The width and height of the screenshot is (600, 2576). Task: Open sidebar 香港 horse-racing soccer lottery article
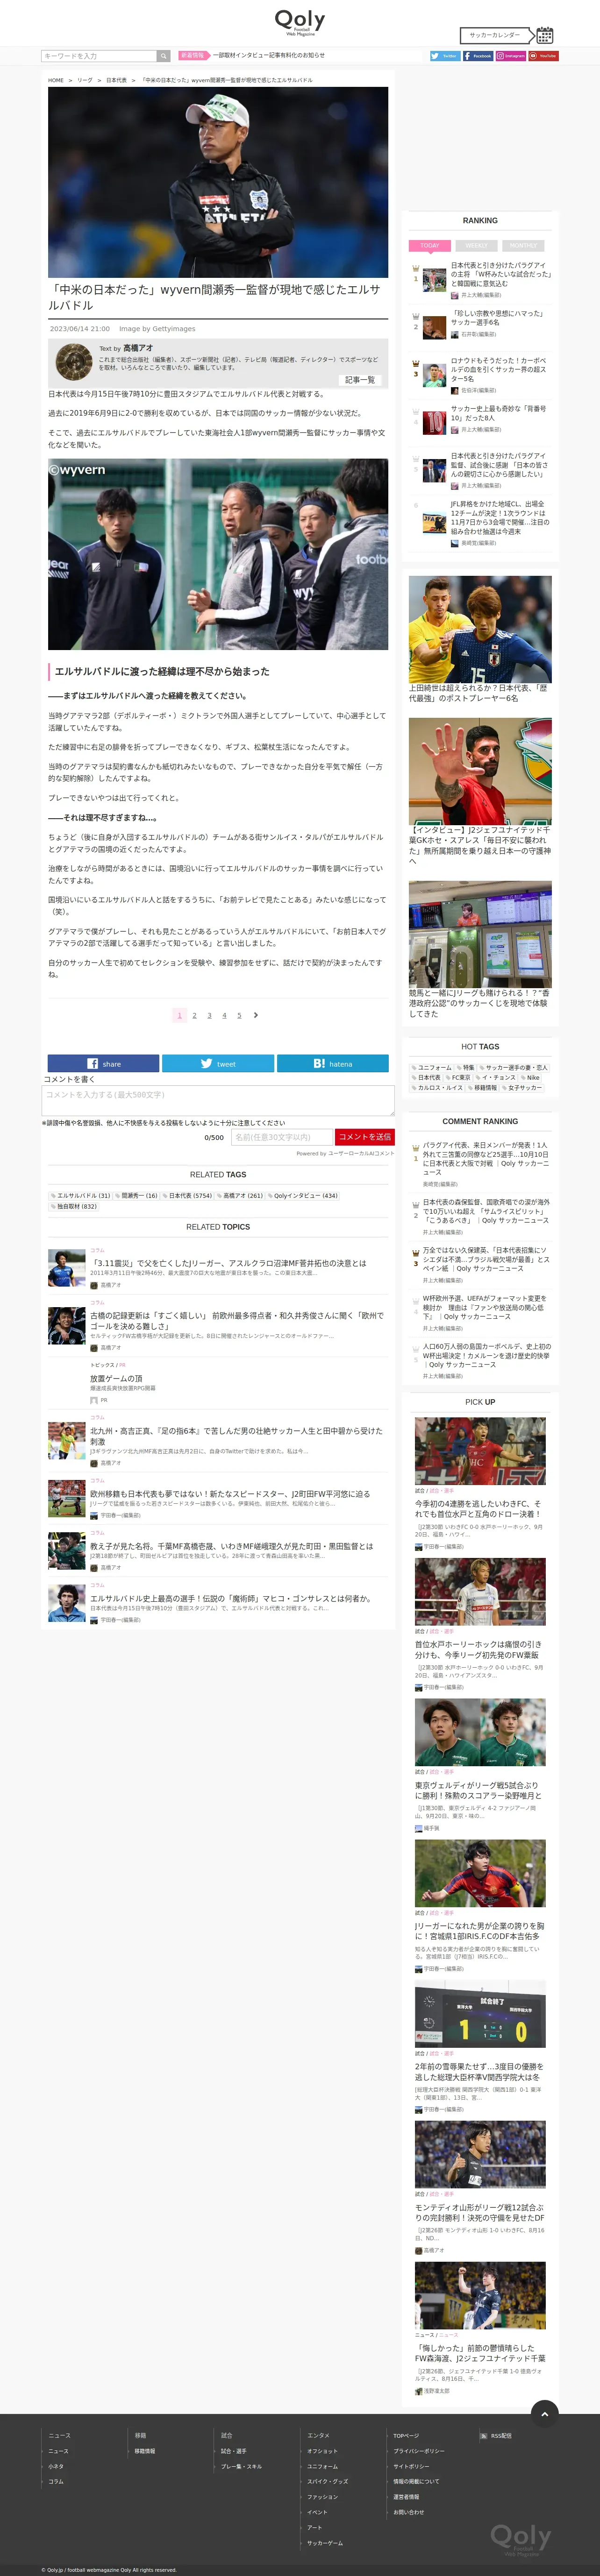coord(480,950)
